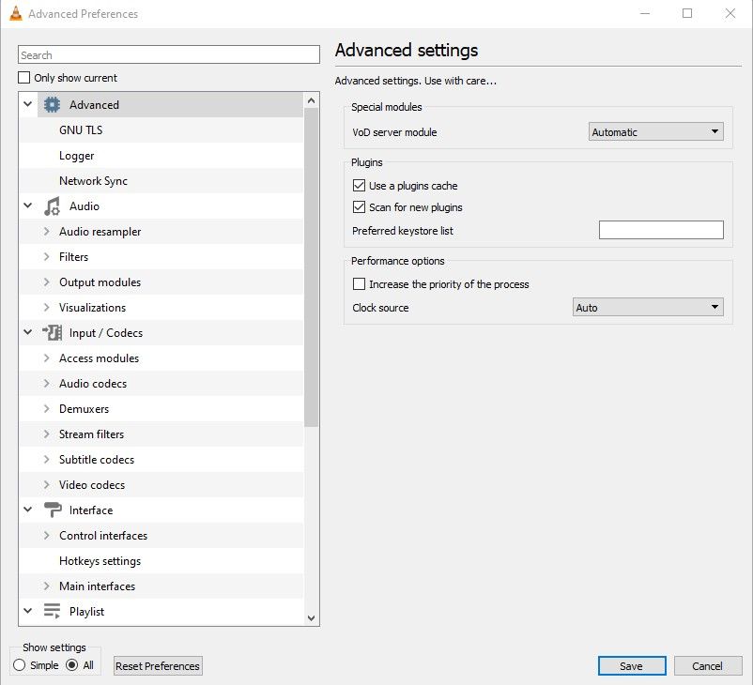Click the Preferred keystore list text field
This screenshot has height=685, width=753.
(x=661, y=230)
